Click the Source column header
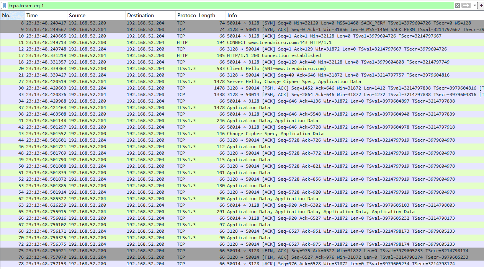The image size is (484, 269). [x=96, y=16]
